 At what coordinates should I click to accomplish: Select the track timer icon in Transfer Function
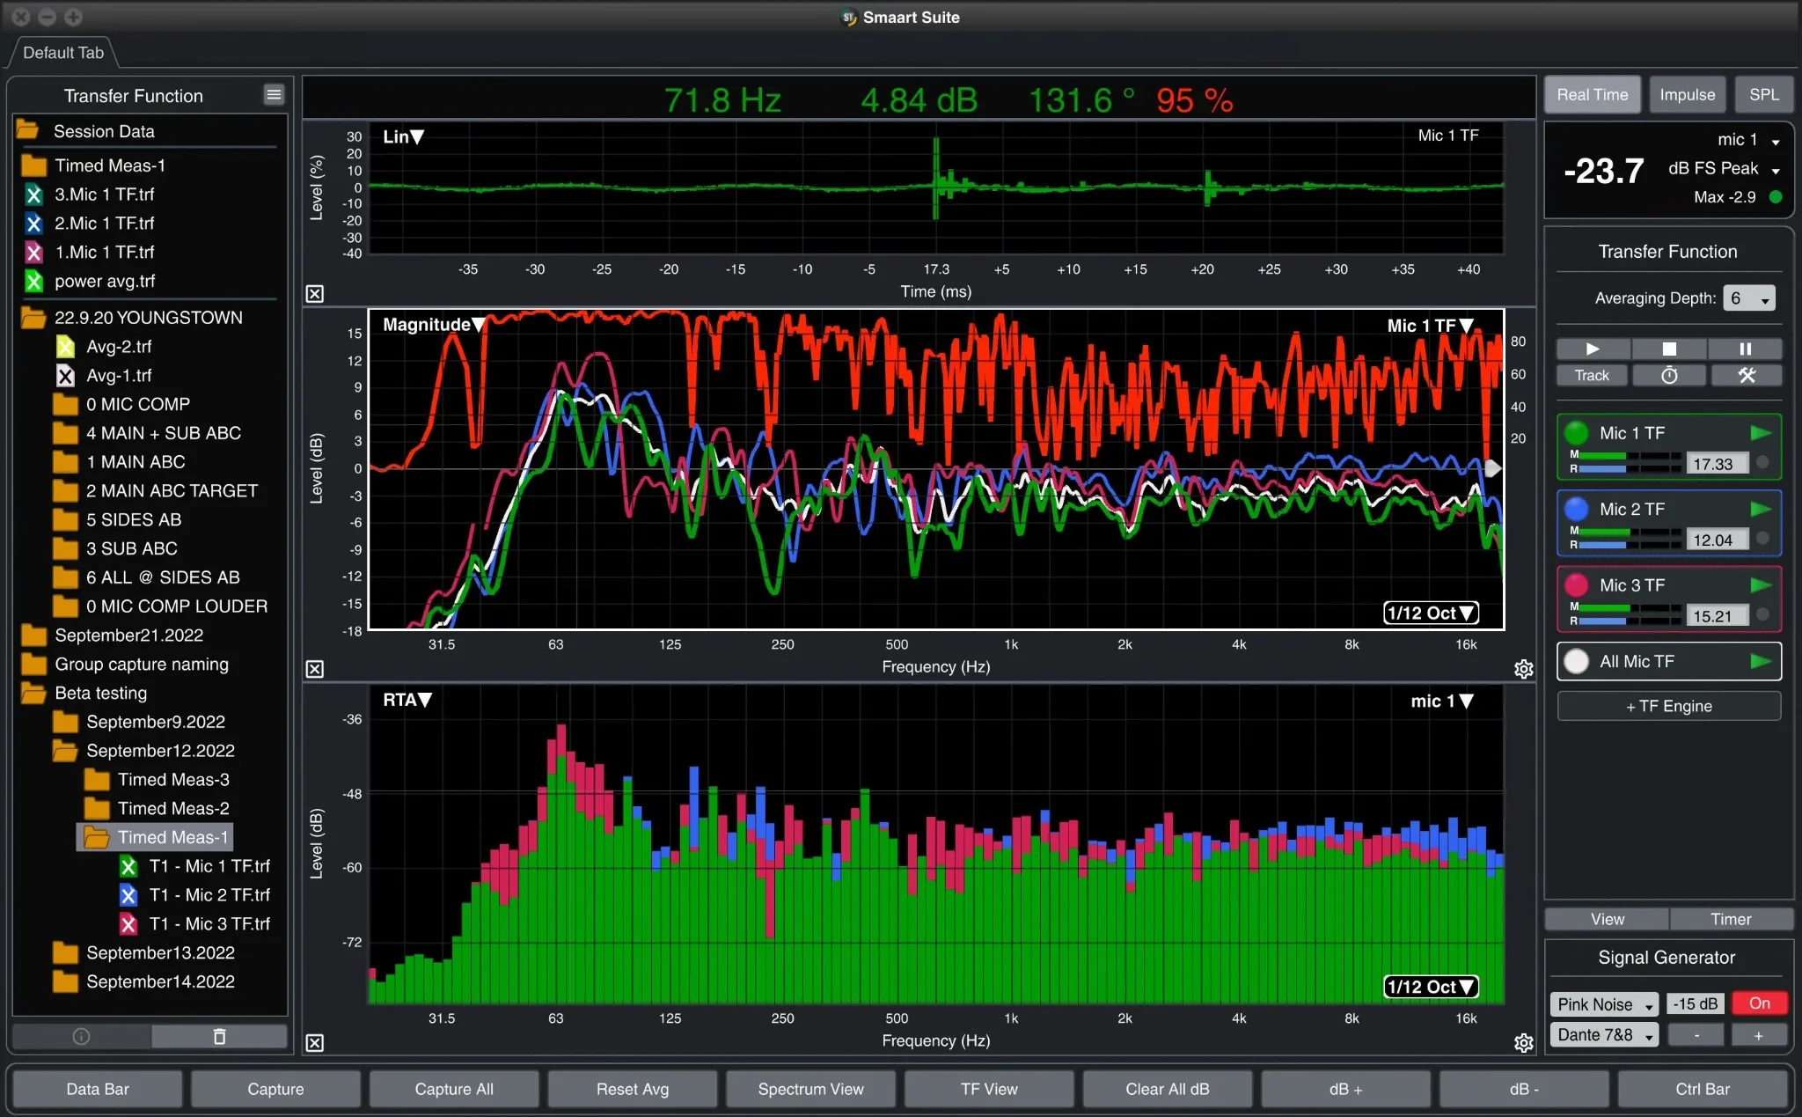[1668, 375]
